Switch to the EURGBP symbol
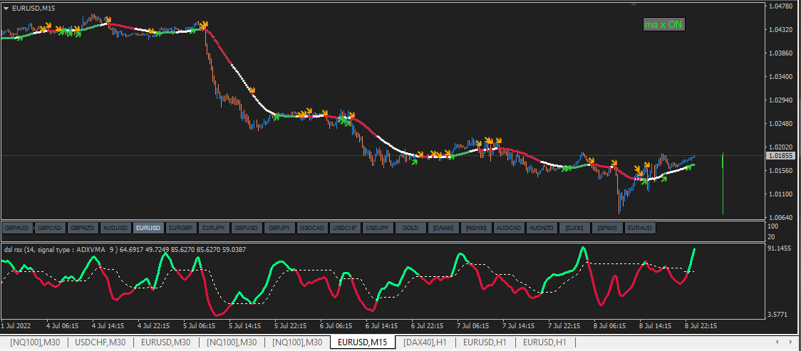Screen dimensions: 801x351 coord(181,228)
